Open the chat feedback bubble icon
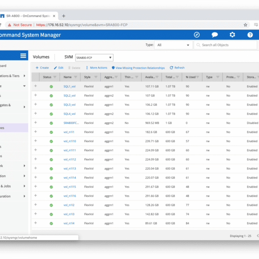Image resolution: width=259 pixels, height=259 pixels. pyautogui.click(x=215, y=35)
